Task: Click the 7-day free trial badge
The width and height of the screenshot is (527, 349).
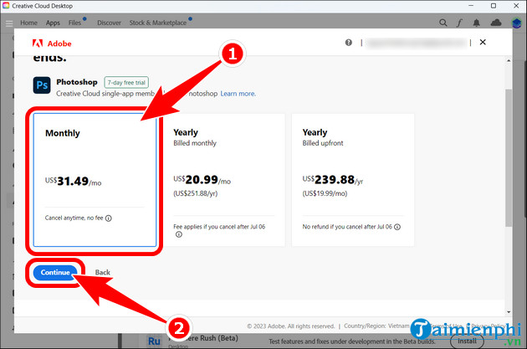Action: pyautogui.click(x=126, y=82)
